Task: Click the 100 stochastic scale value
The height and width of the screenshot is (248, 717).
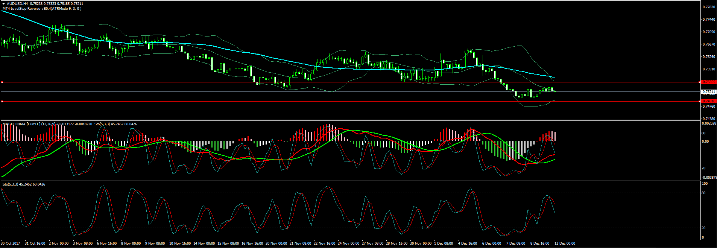Action: pos(705,184)
